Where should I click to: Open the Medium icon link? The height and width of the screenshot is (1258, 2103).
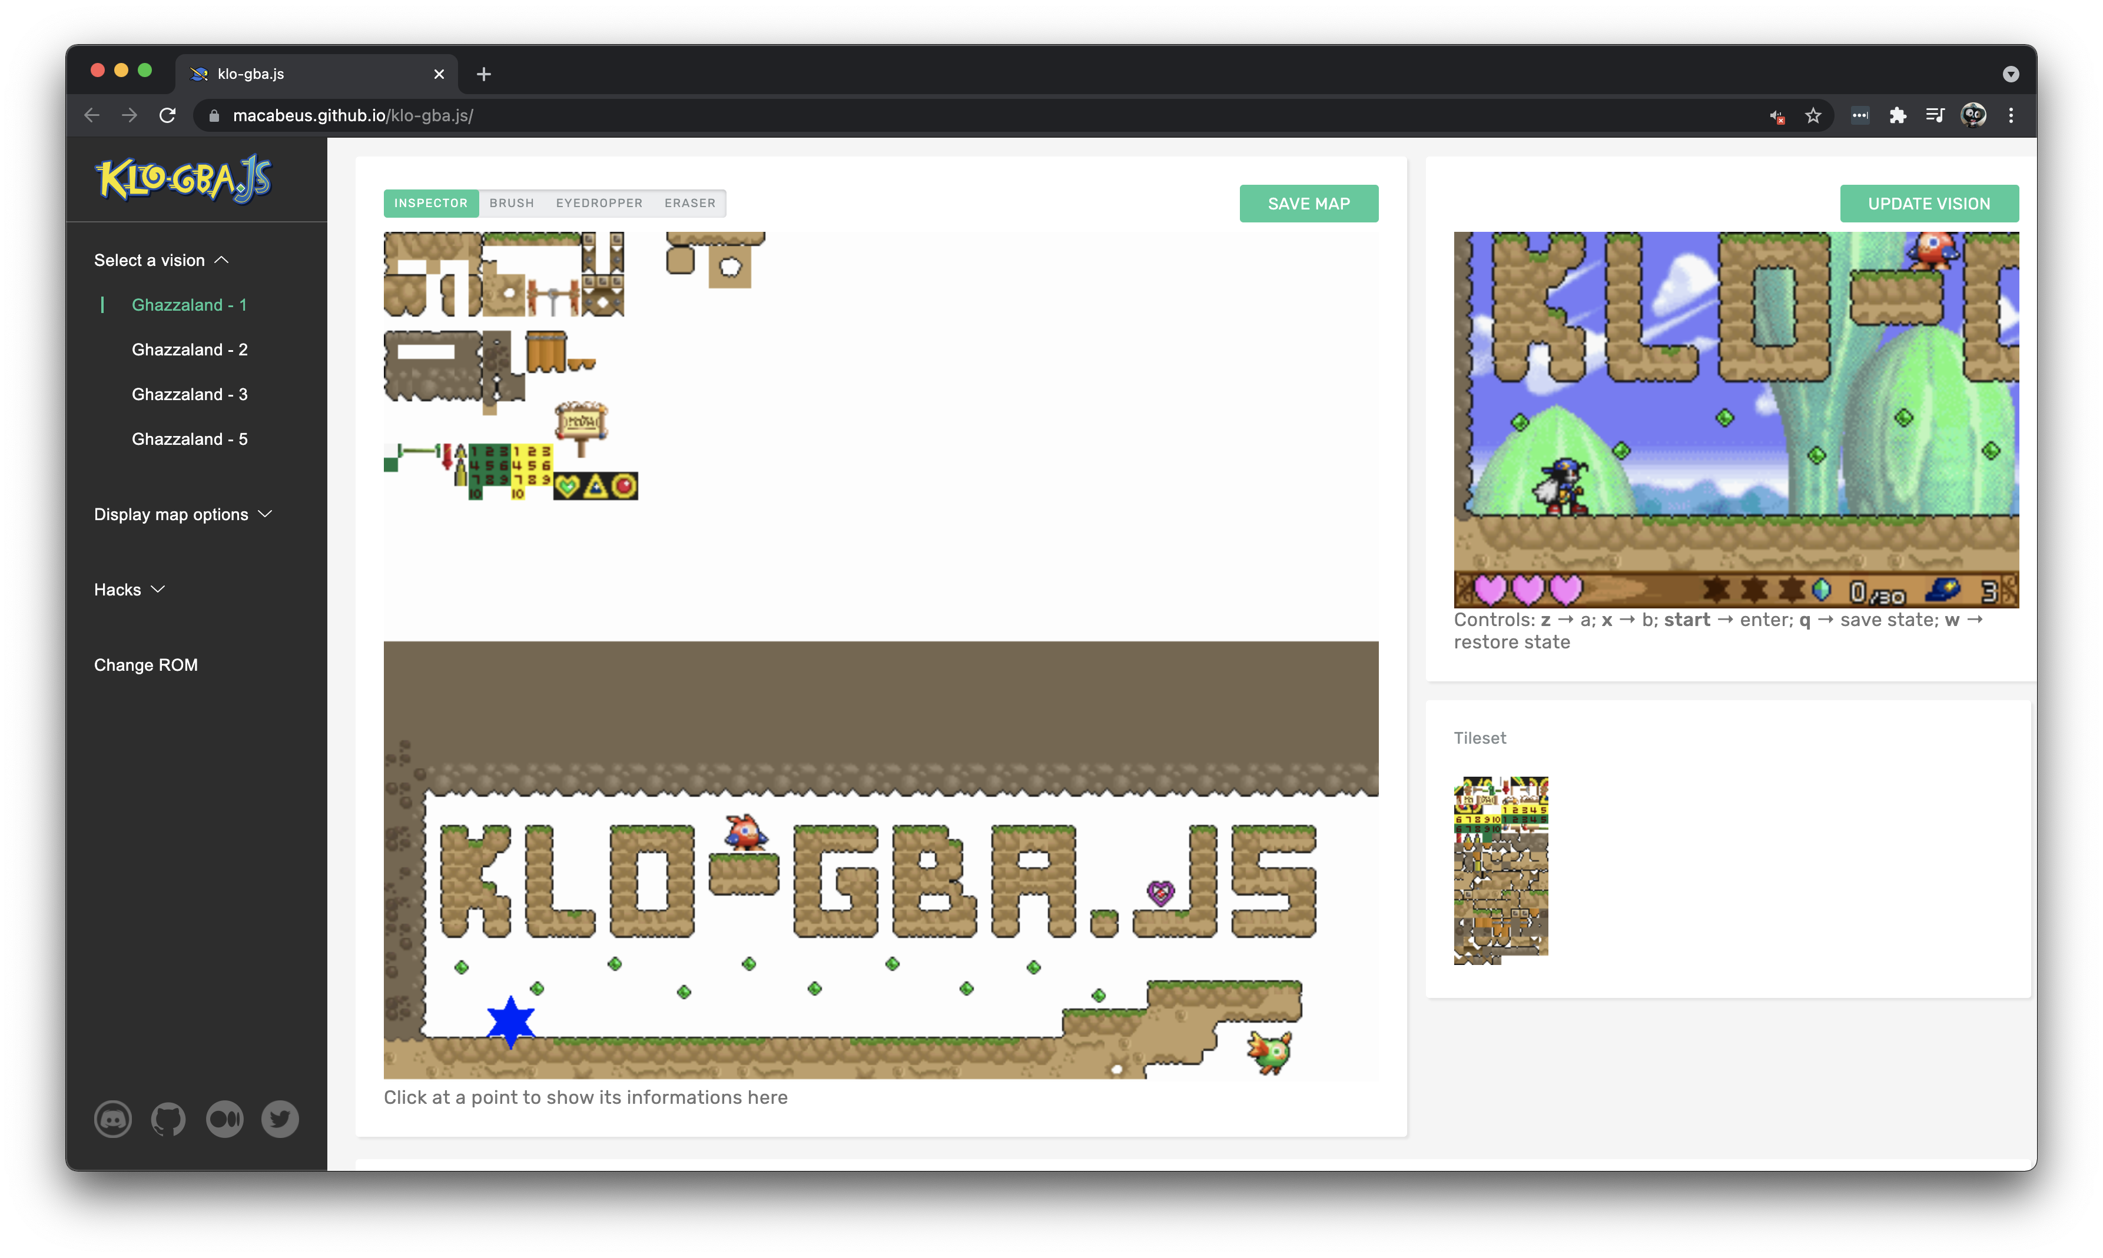point(225,1119)
